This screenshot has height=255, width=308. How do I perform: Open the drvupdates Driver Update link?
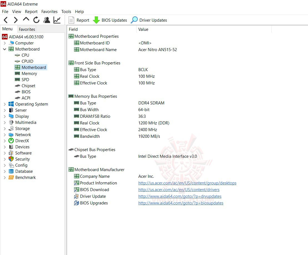(x=180, y=196)
